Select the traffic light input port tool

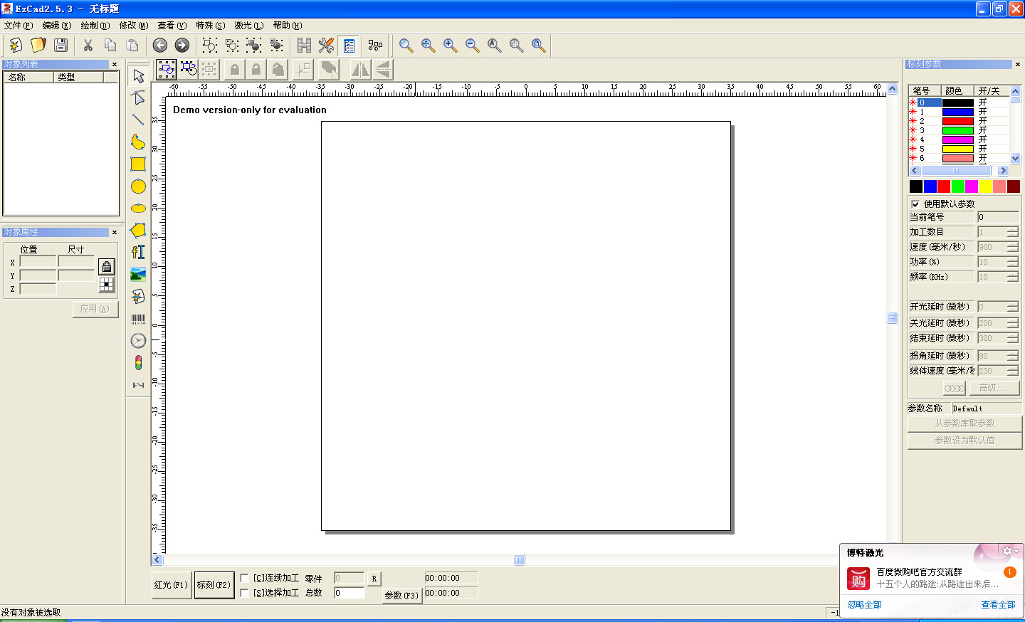pyautogui.click(x=139, y=363)
